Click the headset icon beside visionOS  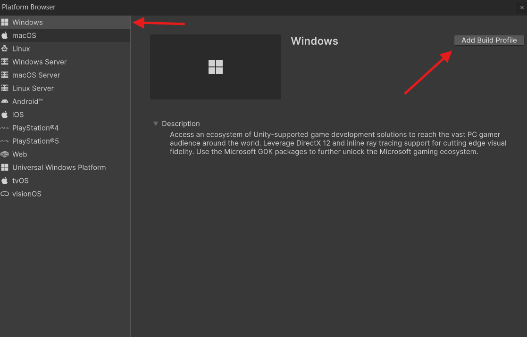coord(5,194)
